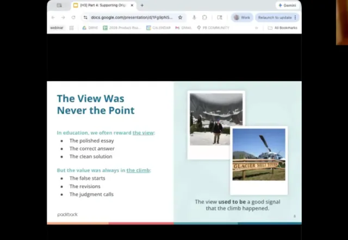Viewport: 348px width, 240px height.
Task: Click the browser forward arrow
Action: coord(63,17)
